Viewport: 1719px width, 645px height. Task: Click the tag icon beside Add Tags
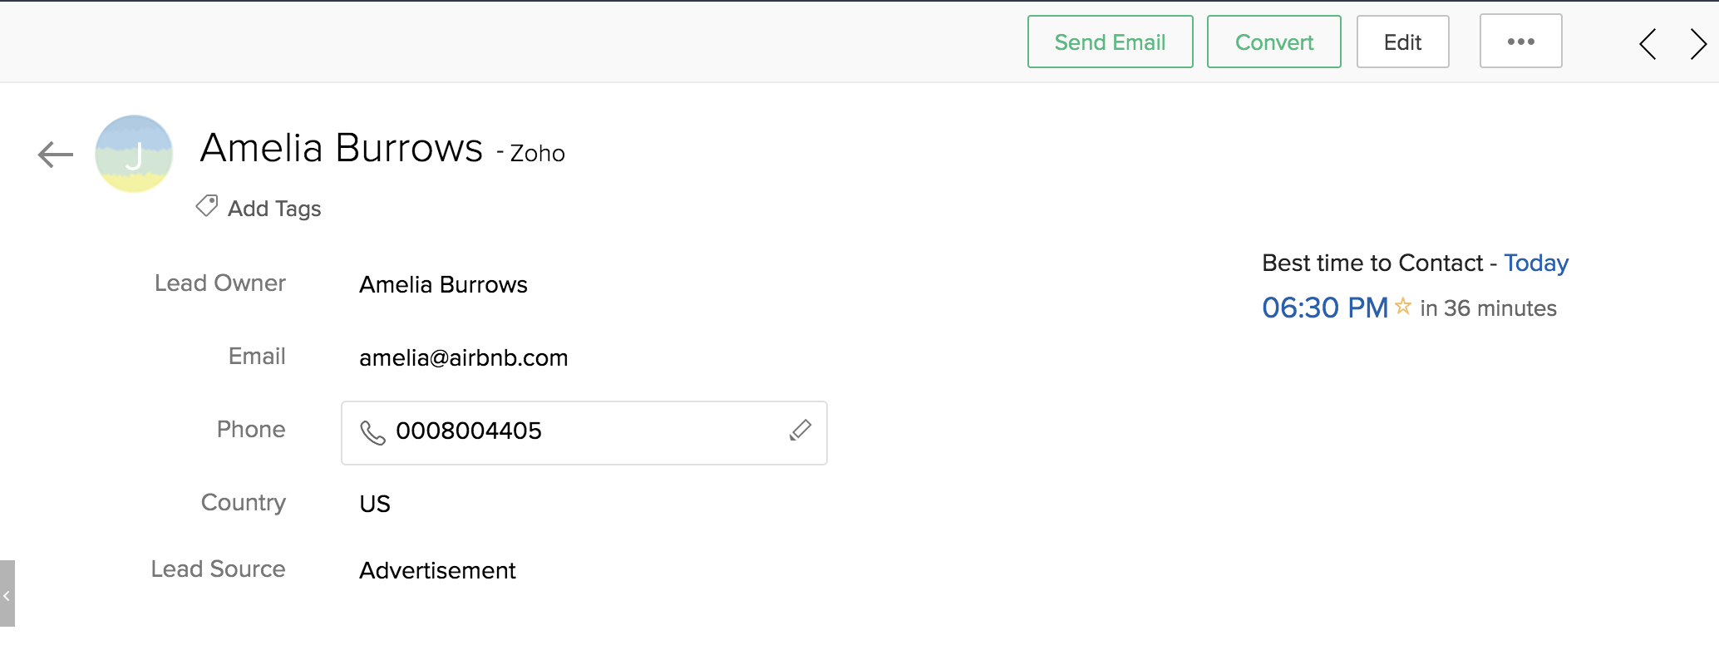(x=207, y=205)
